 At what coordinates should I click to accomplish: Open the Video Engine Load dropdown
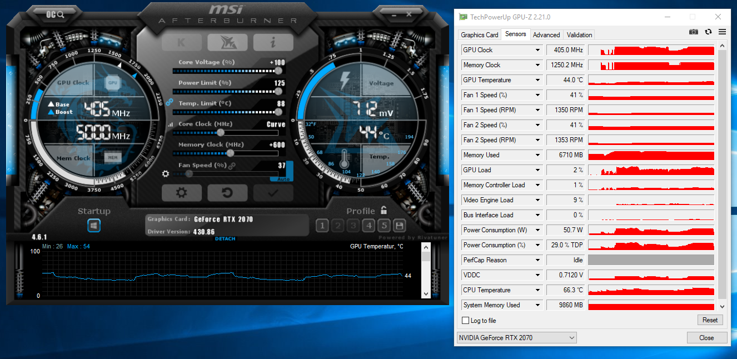pyautogui.click(x=537, y=200)
